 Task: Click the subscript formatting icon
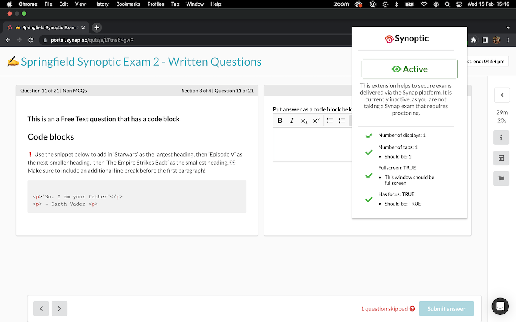click(304, 121)
